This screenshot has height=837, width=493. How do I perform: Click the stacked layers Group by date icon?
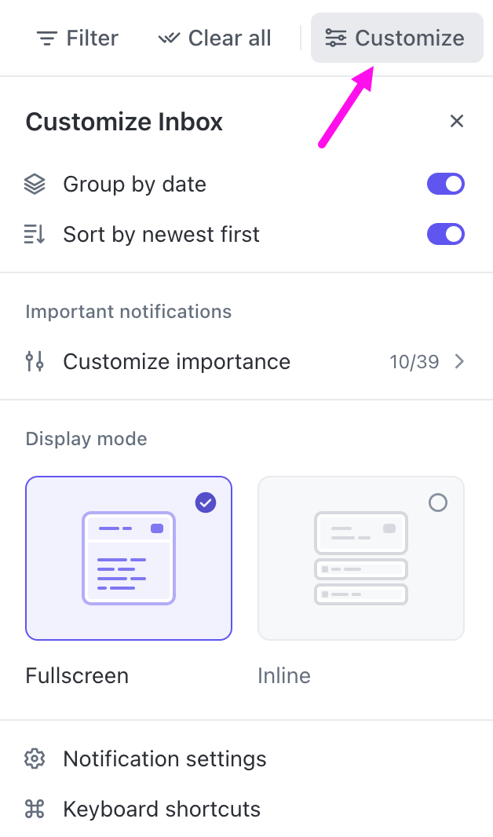pos(35,185)
